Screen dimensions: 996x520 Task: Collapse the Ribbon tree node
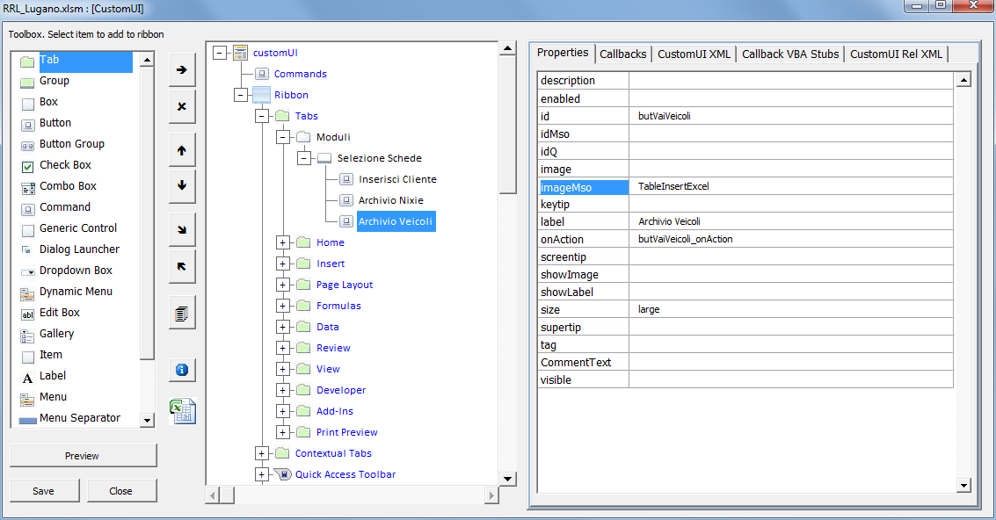[x=240, y=95]
